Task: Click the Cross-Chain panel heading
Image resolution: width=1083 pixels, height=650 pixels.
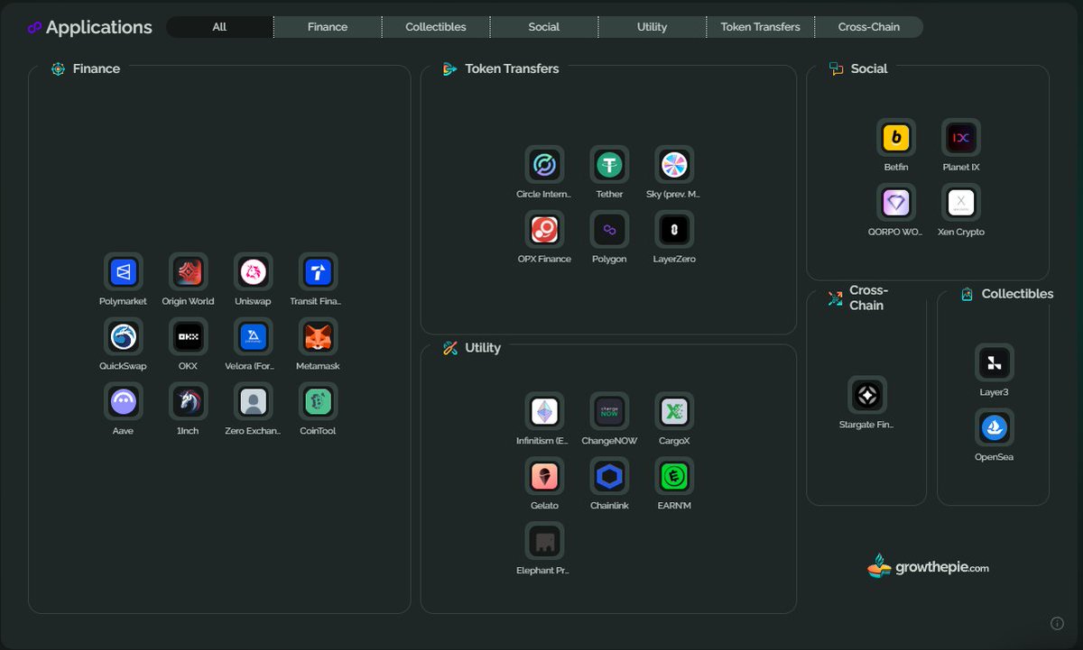Action: (868, 298)
